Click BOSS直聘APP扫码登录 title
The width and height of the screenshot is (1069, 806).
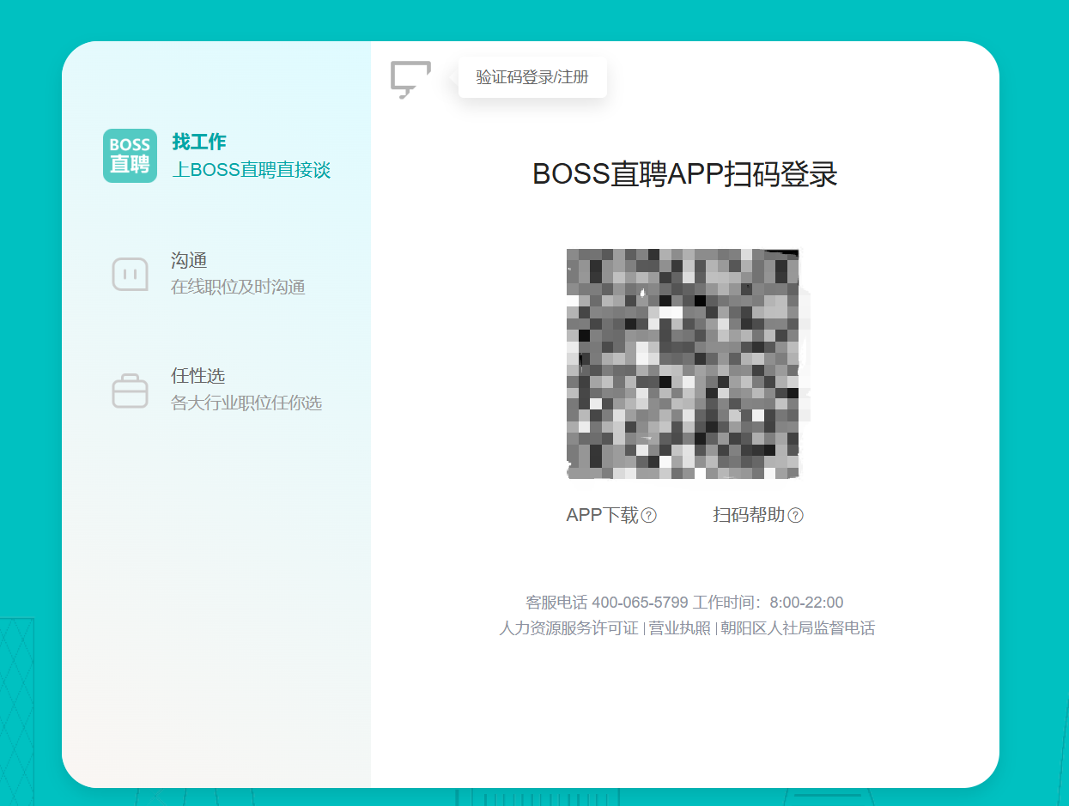(684, 174)
